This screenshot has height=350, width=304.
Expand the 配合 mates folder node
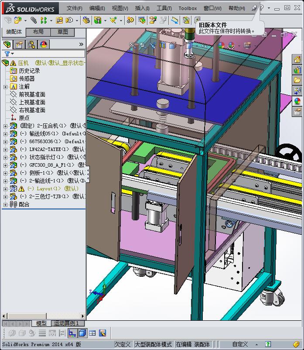point(5,205)
